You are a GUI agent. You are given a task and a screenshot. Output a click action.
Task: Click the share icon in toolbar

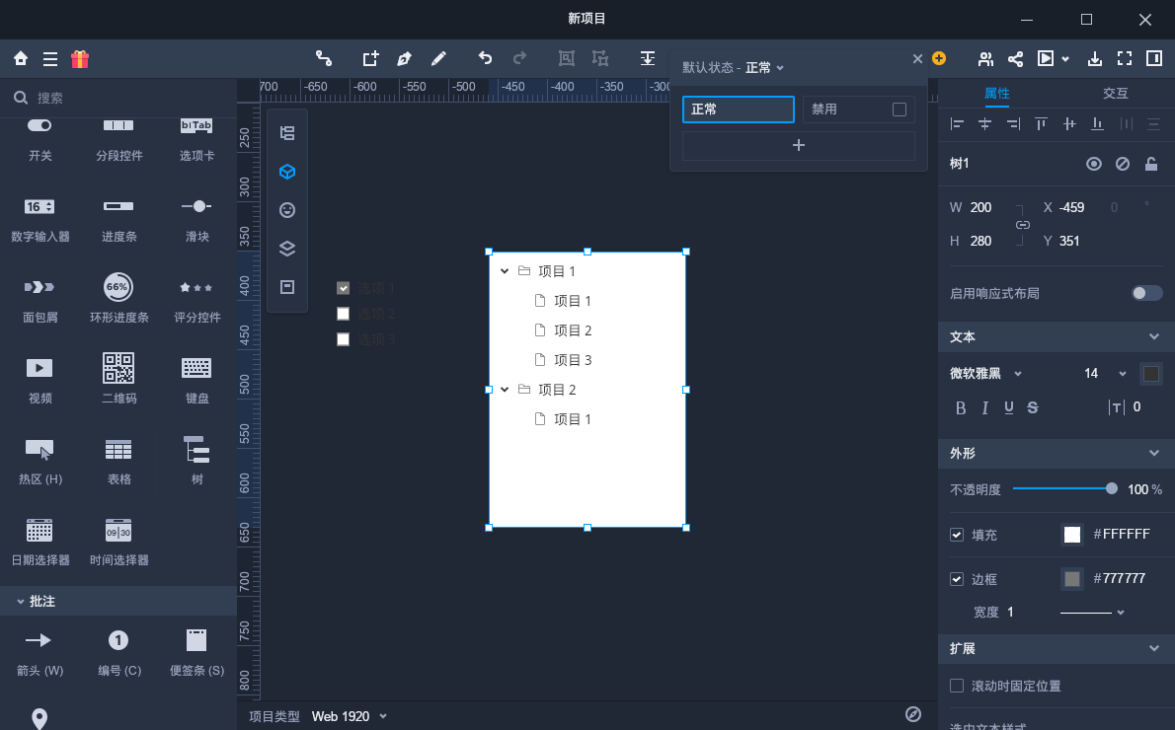click(x=1015, y=59)
